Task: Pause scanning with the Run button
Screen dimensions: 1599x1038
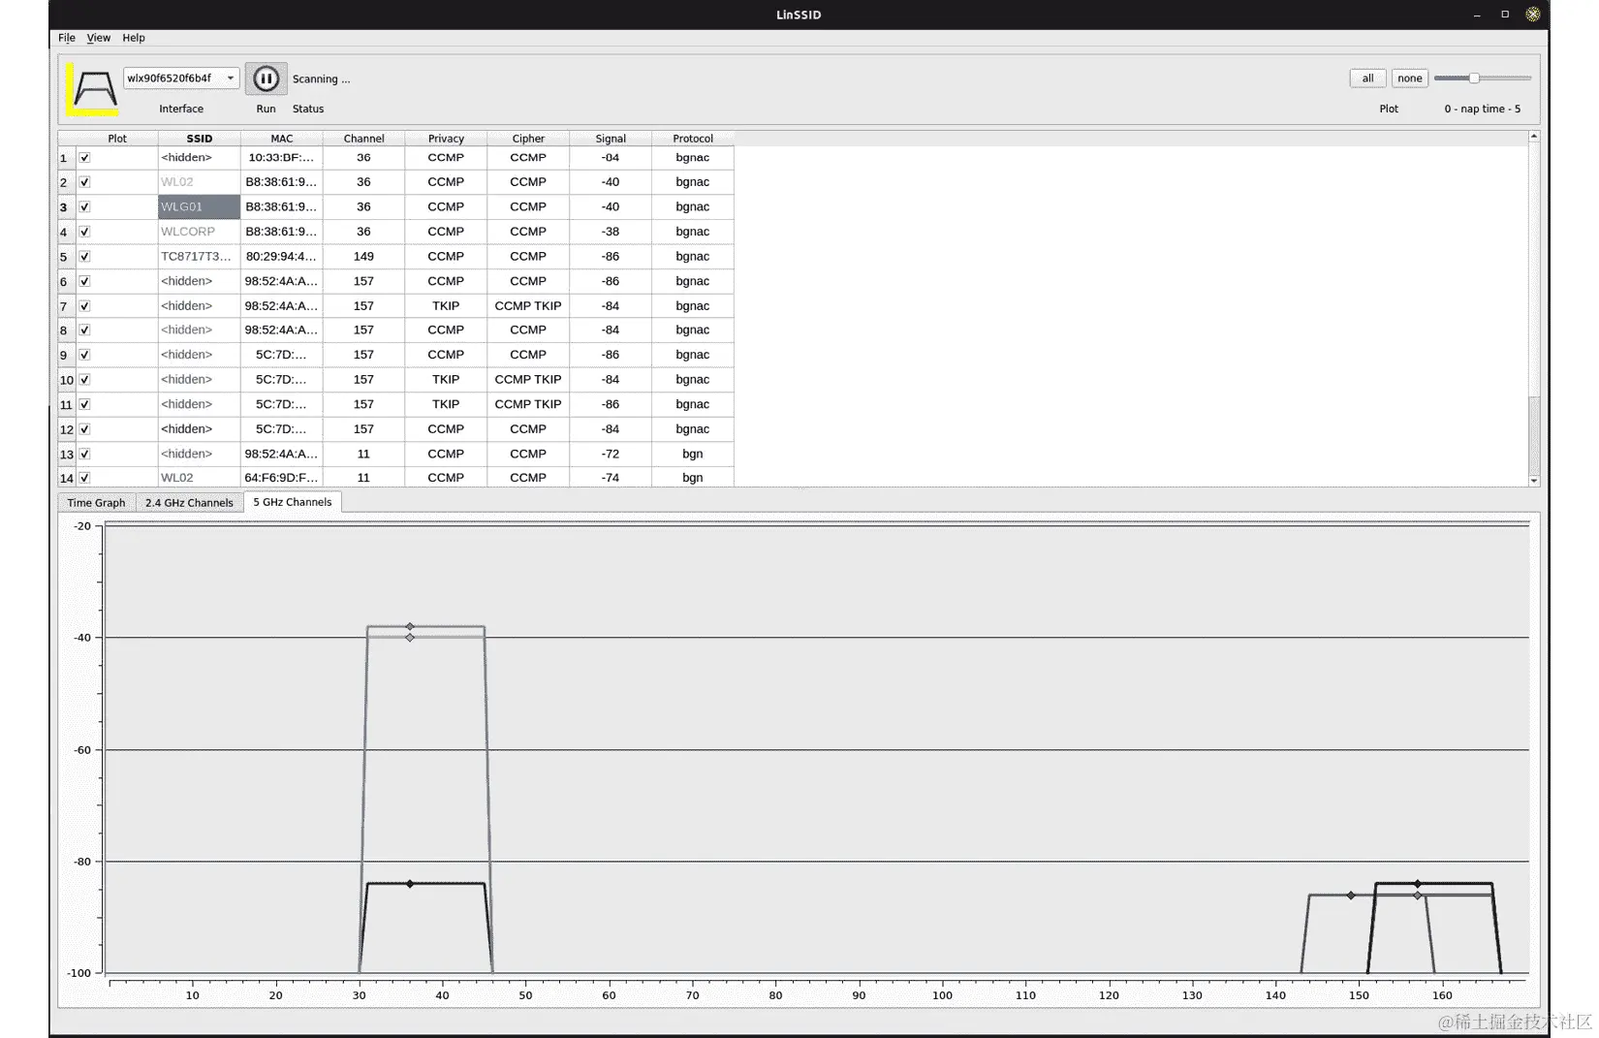Action: [x=266, y=79]
